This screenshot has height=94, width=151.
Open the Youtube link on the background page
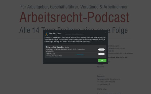100,67
